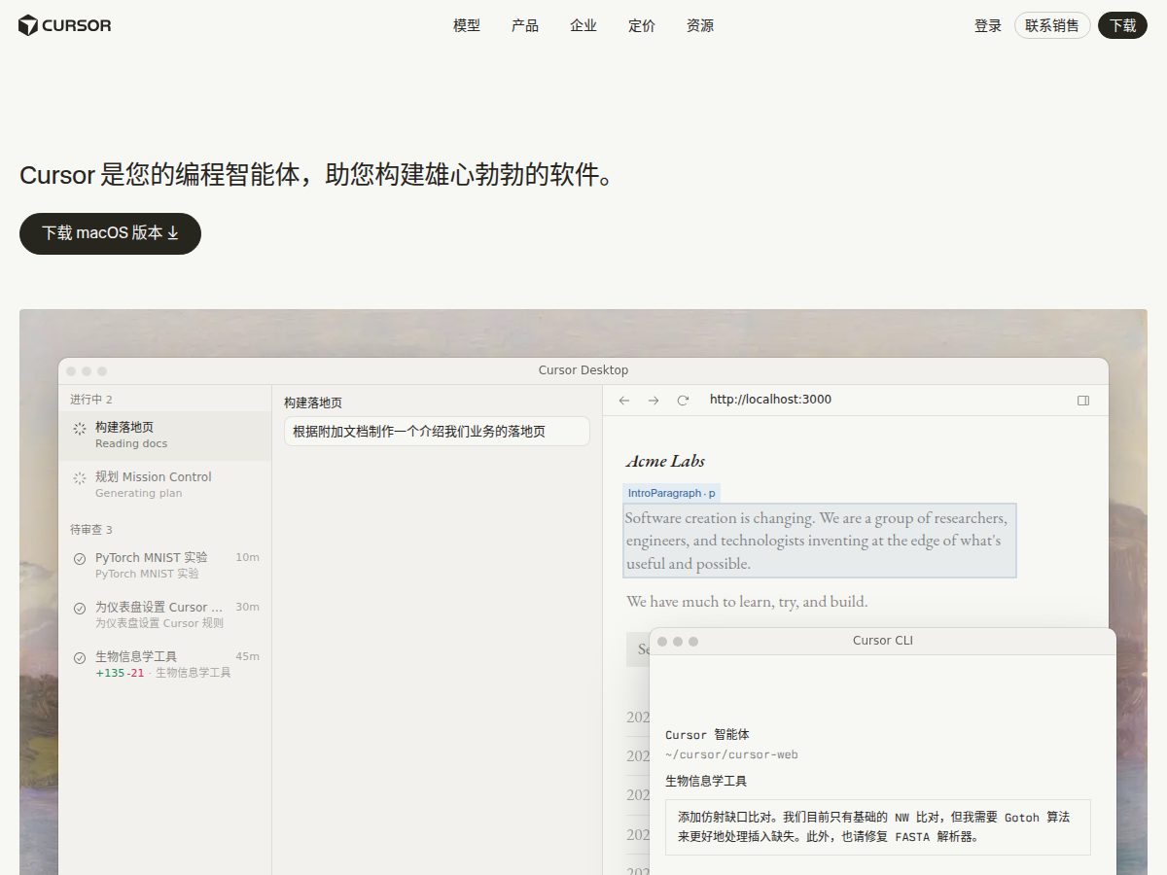Open the 模型 menu item

click(x=467, y=25)
